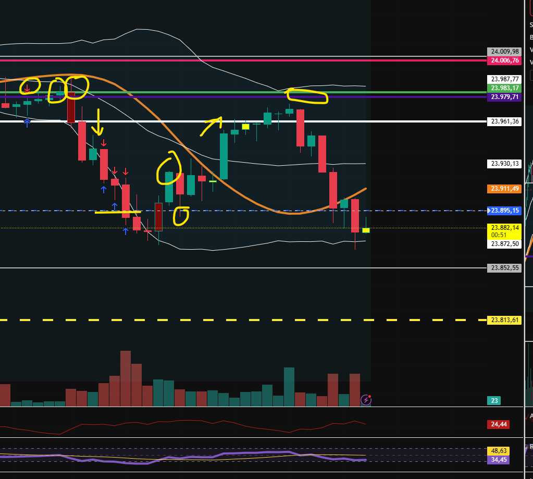Screen dimensions: 533x479
Task: Select the green 23.983,17 axis label
Action: (x=503, y=88)
